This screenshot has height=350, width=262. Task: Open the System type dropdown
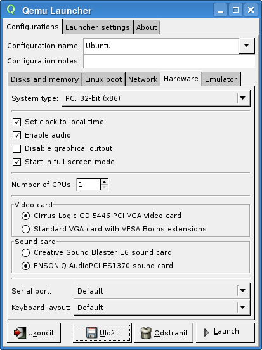pyautogui.click(x=155, y=98)
